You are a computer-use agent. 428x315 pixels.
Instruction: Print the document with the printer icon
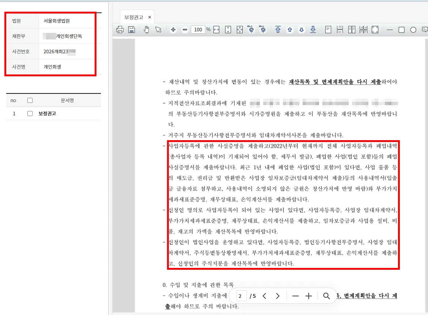[x=120, y=30]
